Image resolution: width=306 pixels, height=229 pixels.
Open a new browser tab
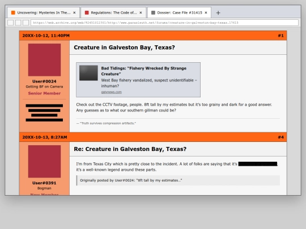(x=218, y=13)
